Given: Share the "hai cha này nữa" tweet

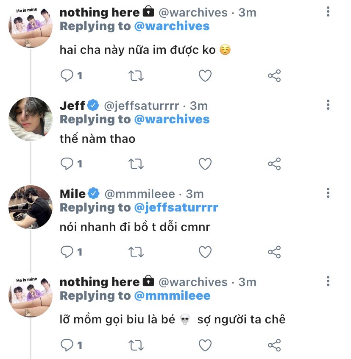Looking at the screenshot, I should [274, 76].
